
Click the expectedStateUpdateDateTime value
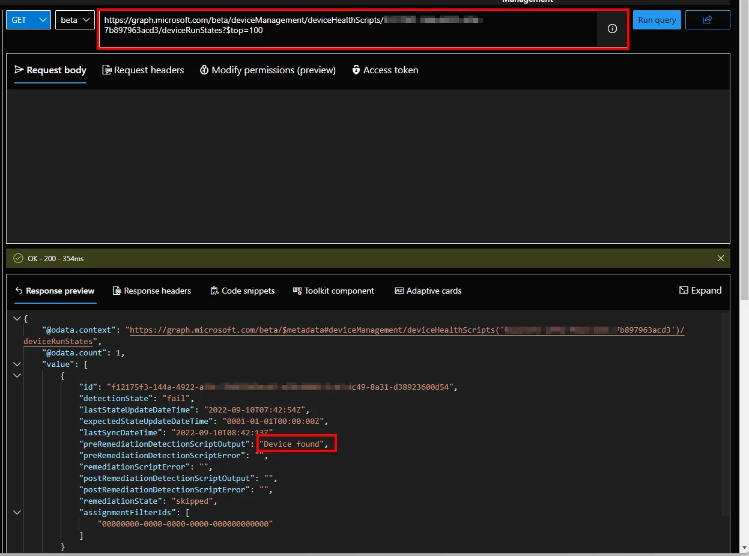pyautogui.click(x=273, y=421)
